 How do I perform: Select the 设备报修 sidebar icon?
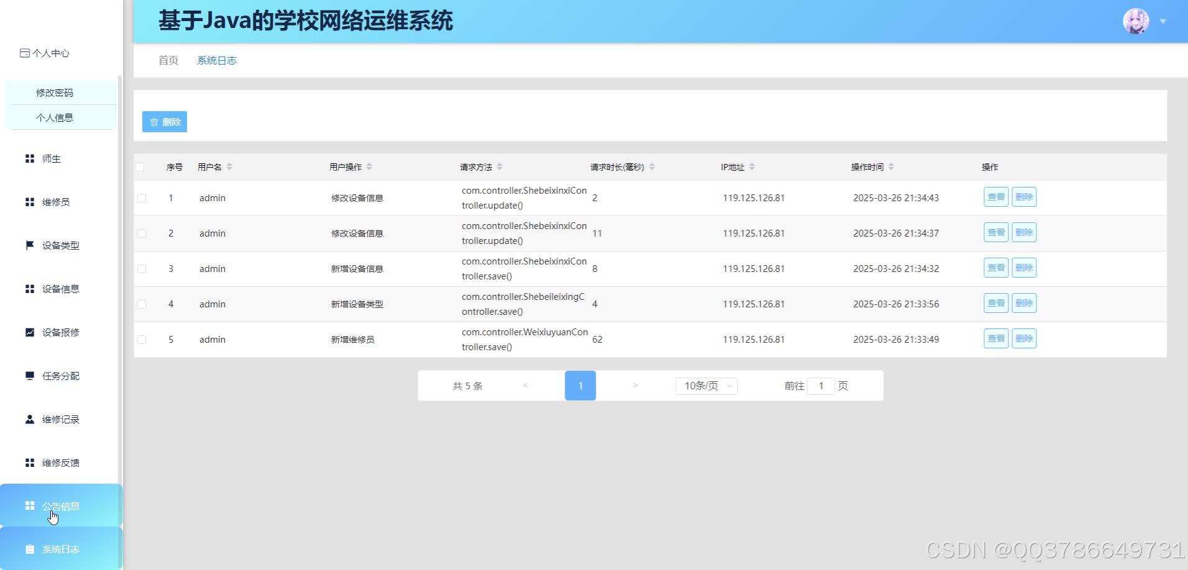(61, 332)
